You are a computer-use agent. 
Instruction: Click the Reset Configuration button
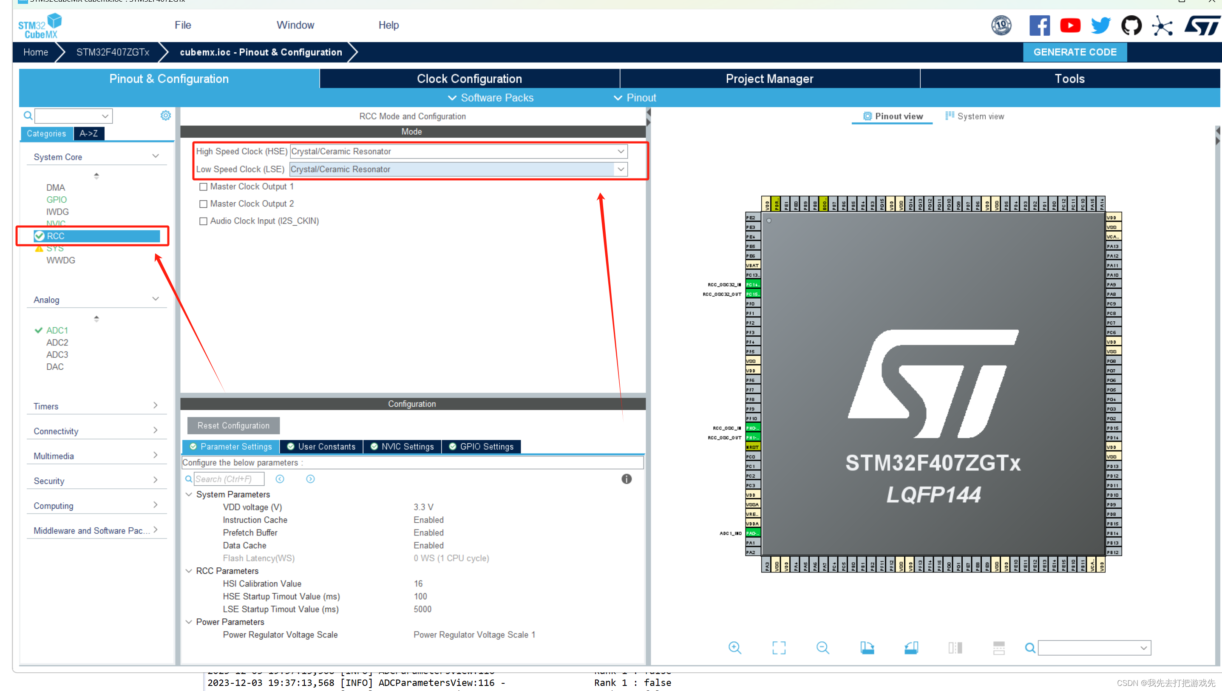click(x=233, y=425)
